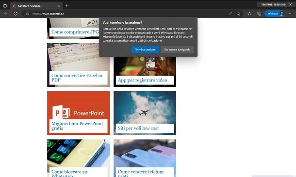This screenshot has height=177, width=296.
Task: Choose Sto ancora navigando button
Action: pyautogui.click(x=177, y=49)
